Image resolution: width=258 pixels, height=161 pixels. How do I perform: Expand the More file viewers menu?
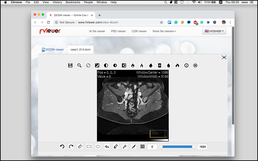coord(164,31)
